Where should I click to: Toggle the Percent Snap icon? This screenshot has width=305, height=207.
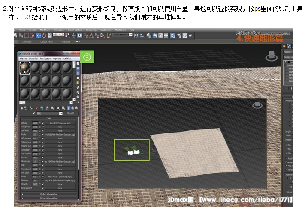pyautogui.click(x=97, y=35)
